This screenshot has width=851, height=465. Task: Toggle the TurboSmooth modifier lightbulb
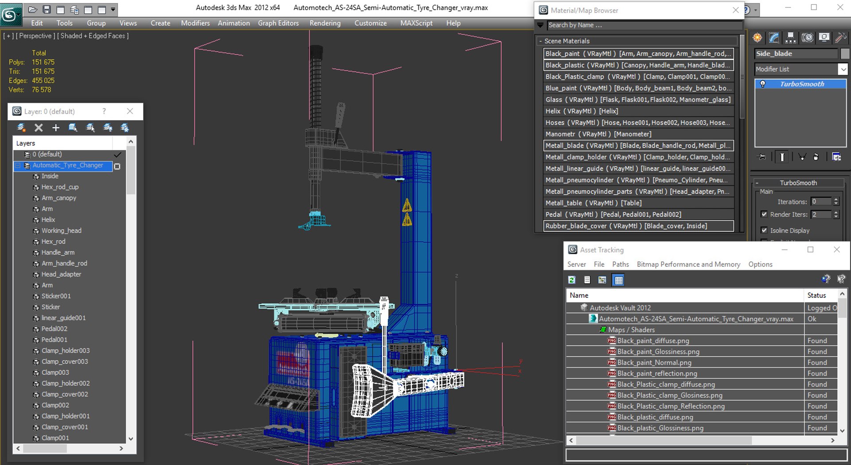coord(763,84)
